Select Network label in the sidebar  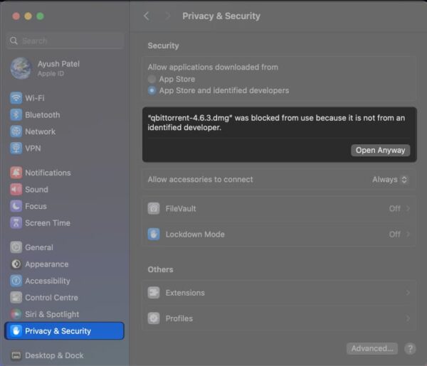41,131
